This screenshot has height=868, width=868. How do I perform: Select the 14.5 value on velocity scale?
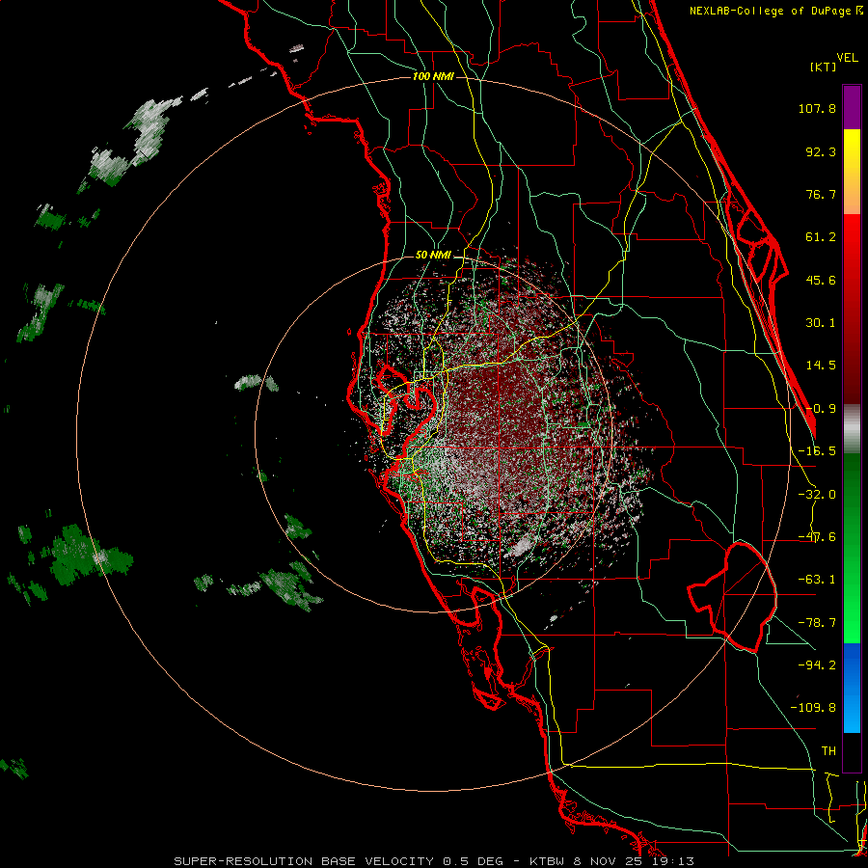pyautogui.click(x=821, y=366)
